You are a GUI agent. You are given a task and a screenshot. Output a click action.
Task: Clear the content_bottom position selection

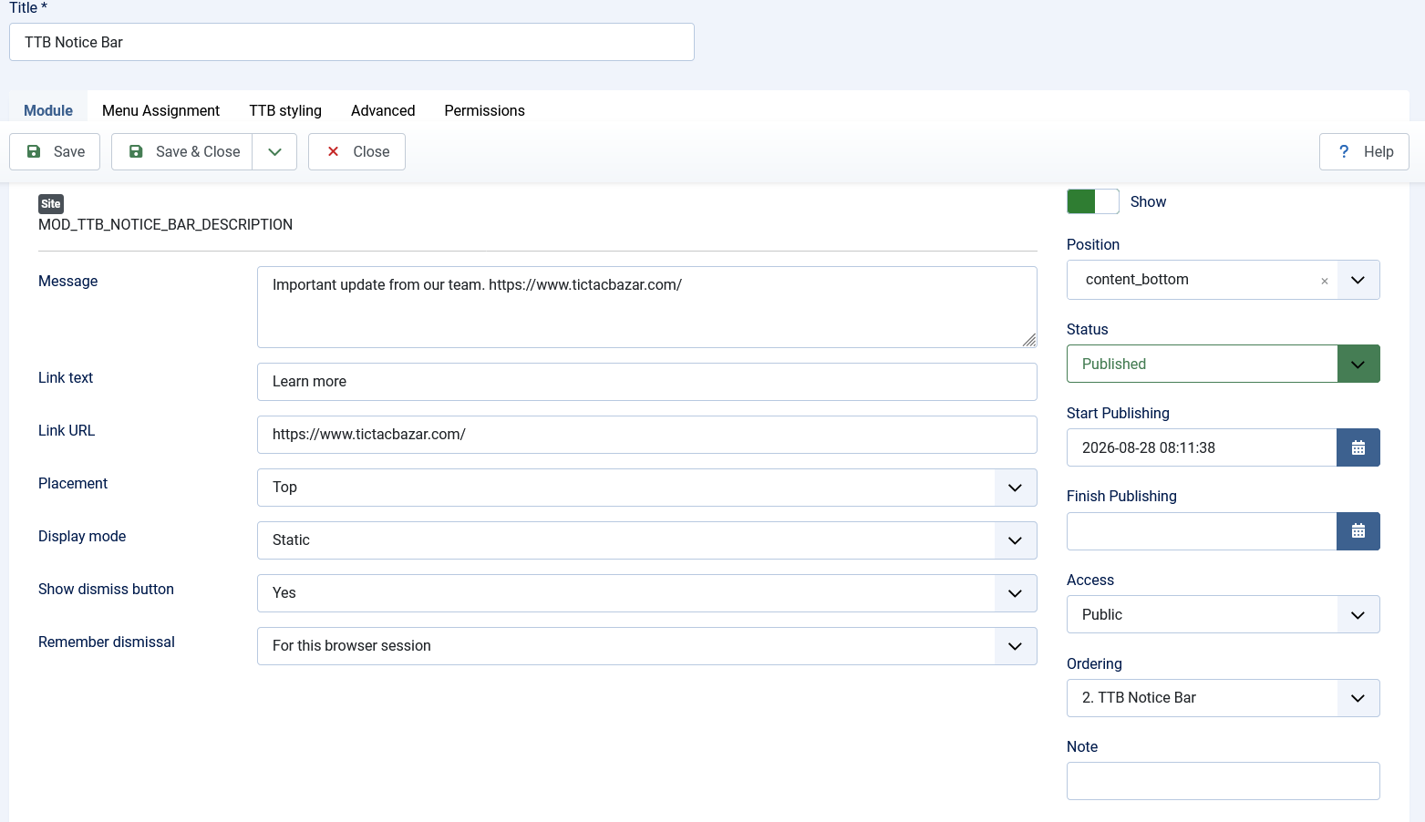(1324, 281)
